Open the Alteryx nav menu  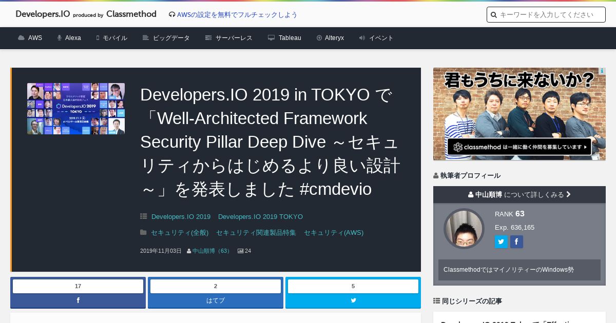[x=330, y=38]
